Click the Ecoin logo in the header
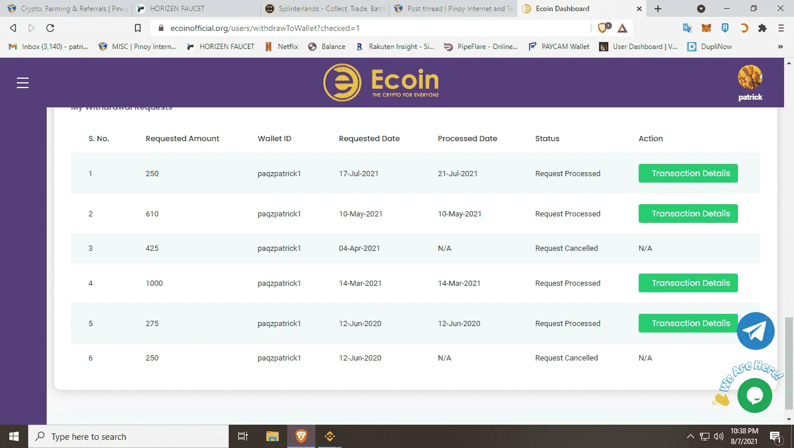This screenshot has width=794, height=448. (x=381, y=82)
